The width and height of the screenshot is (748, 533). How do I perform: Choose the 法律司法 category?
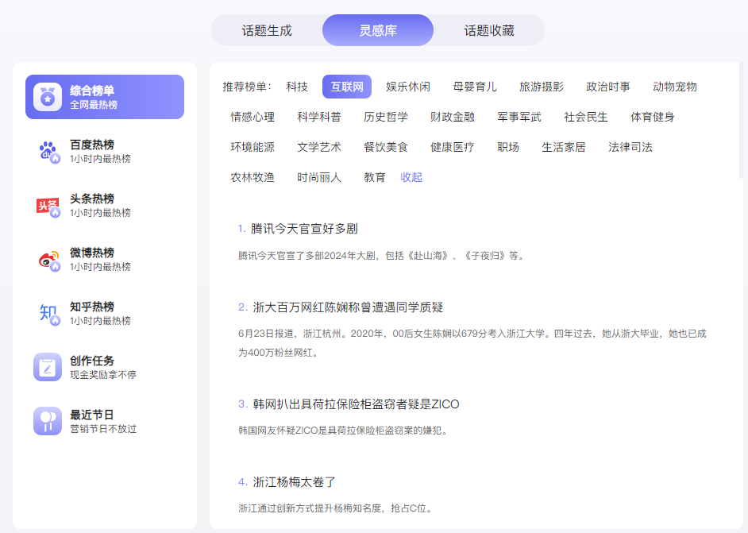coord(630,147)
